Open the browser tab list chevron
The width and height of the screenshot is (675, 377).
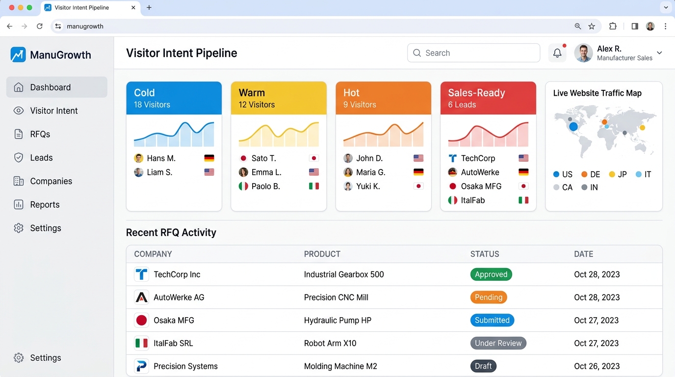(666, 7)
